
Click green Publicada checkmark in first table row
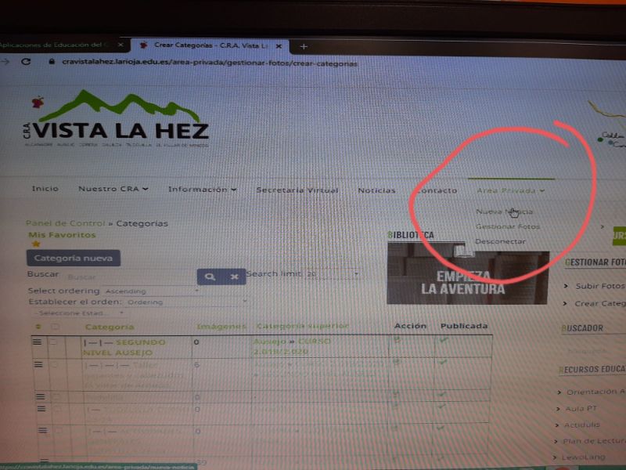coord(444,340)
